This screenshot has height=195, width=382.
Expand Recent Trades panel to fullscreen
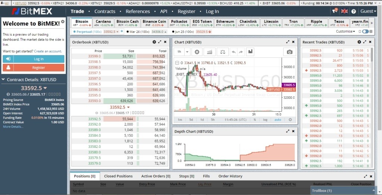365,42
